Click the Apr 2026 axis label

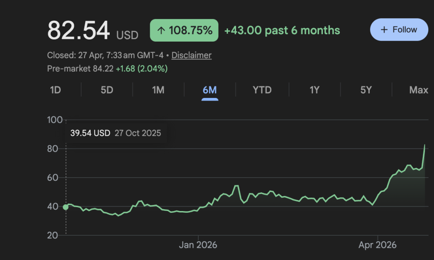(377, 245)
